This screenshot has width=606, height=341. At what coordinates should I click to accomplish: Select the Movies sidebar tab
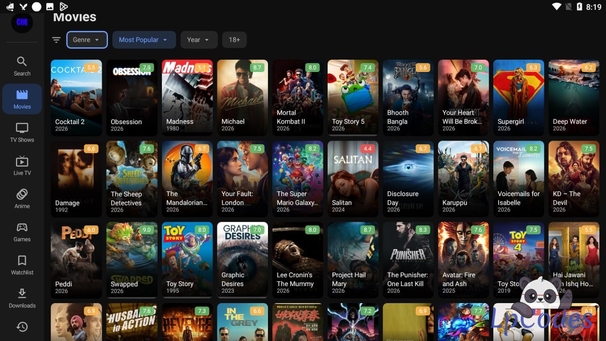(x=22, y=99)
